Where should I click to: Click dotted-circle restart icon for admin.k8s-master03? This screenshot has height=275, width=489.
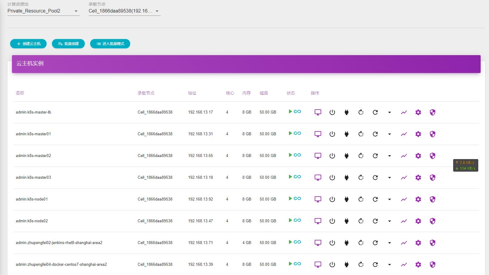(361, 178)
